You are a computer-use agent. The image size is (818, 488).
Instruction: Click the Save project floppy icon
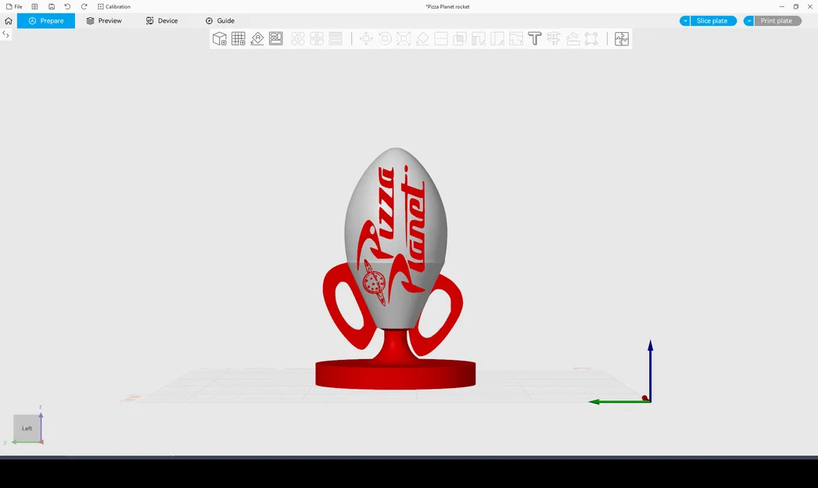pos(51,7)
